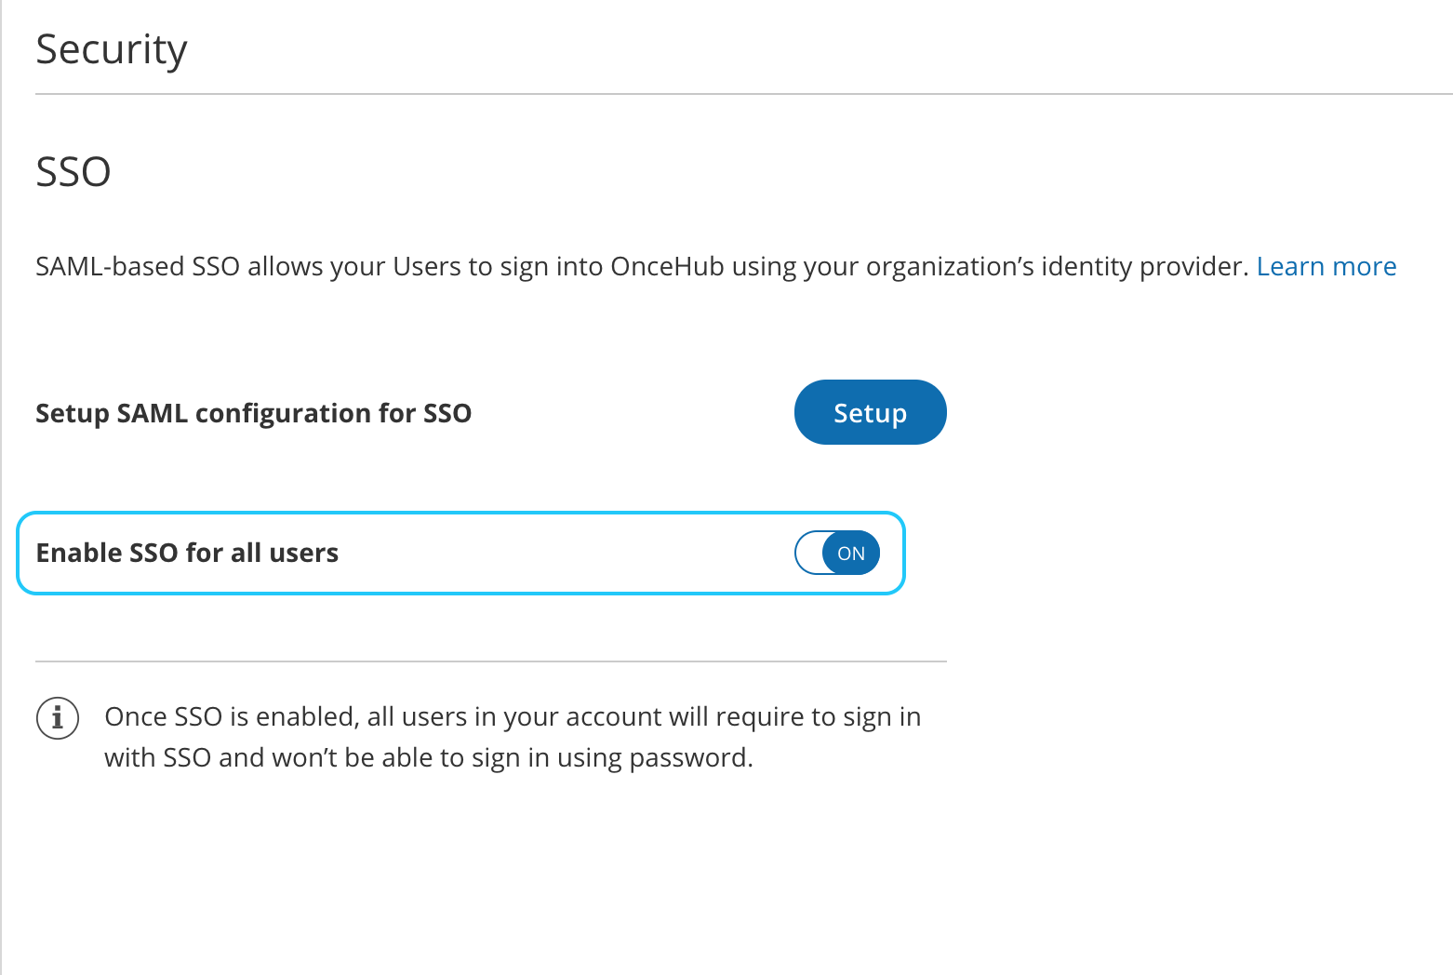Viewport: 1453px width, 975px height.
Task: Click the Setup SAML configuration for SSO label
Action: [253, 413]
